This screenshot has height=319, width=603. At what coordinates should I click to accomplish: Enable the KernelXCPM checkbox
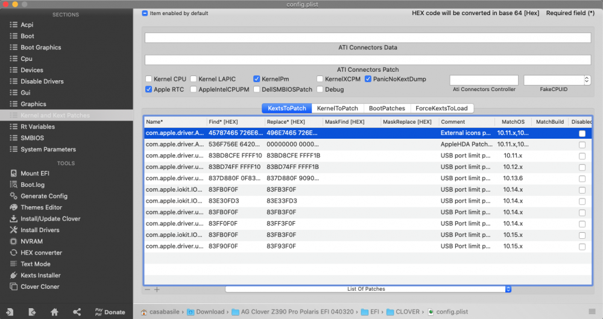tap(320, 79)
